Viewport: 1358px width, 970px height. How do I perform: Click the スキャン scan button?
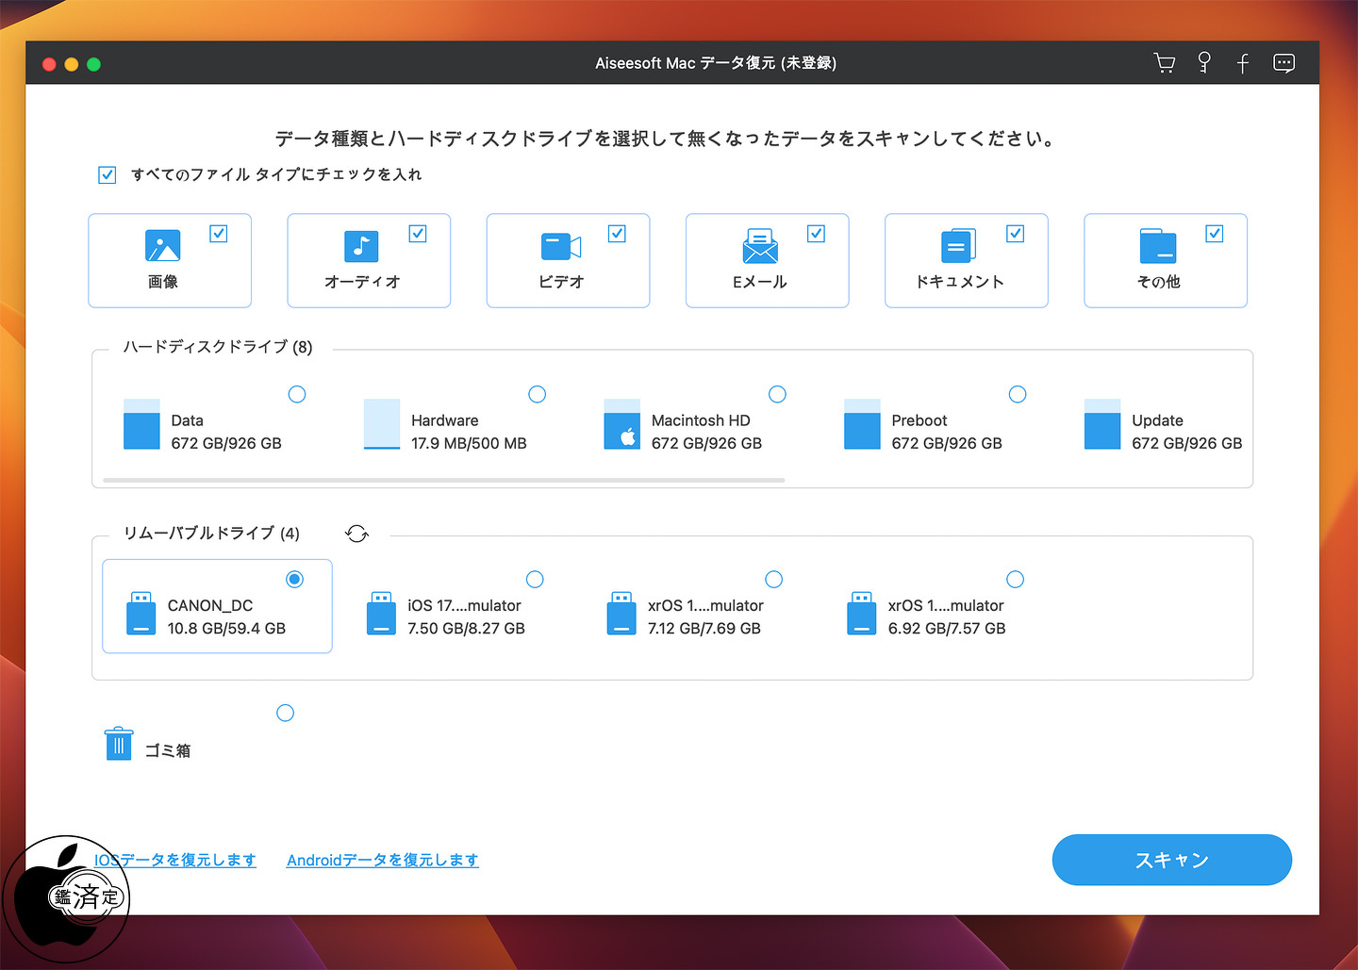1171,860
